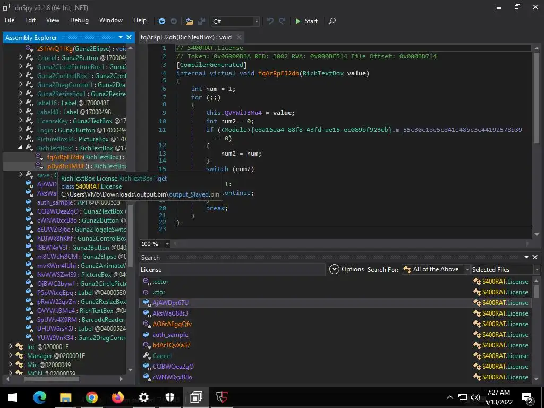
Task: Open search with the magnifier icon
Action: 332,21
